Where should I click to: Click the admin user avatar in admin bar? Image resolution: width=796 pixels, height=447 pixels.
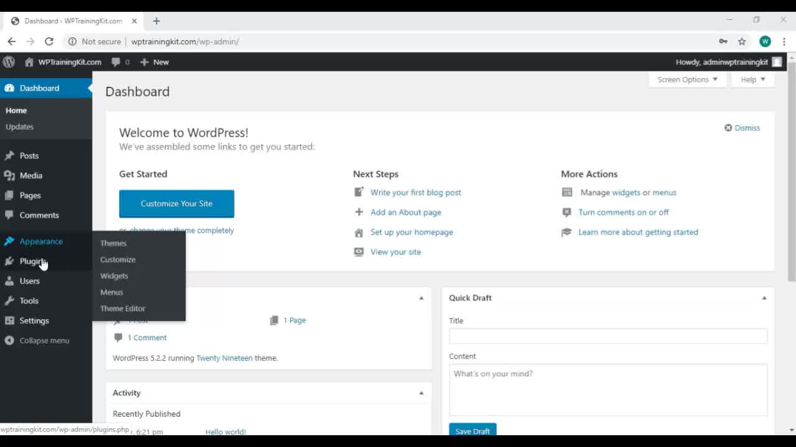point(777,62)
